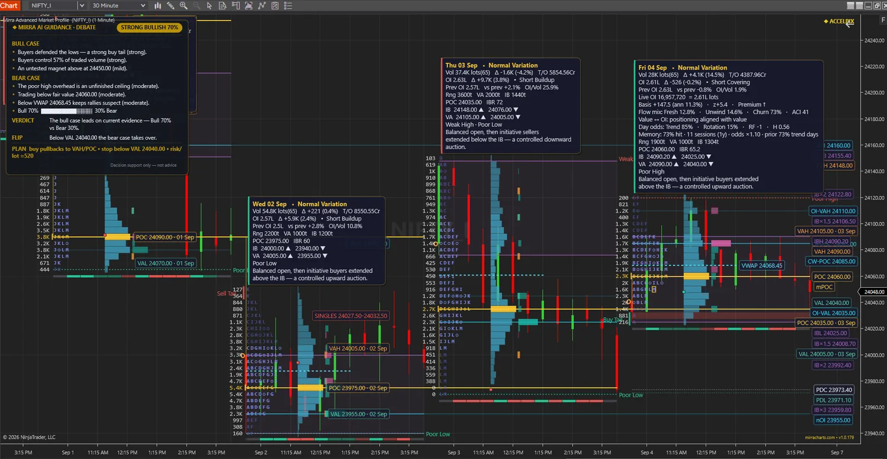Open the Indicators toolbar icon
Image resolution: width=887 pixels, height=459 pixels.
[248, 5]
